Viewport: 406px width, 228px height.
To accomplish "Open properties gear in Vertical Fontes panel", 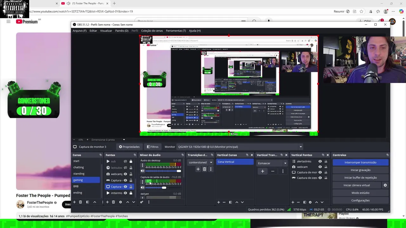I will 310,202.
